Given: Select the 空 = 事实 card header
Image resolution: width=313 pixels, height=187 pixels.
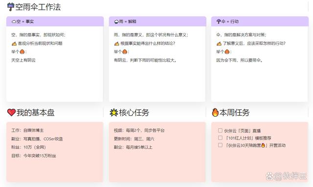Looking at the screenshot, I should pyautogui.click(x=55, y=21).
